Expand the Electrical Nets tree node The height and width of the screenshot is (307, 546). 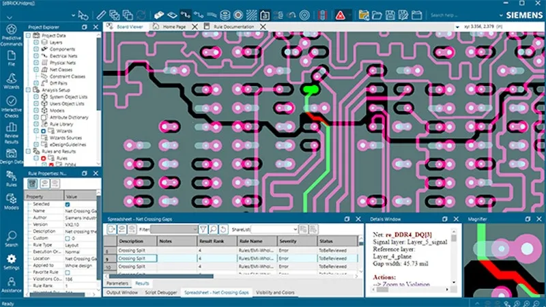coord(36,56)
